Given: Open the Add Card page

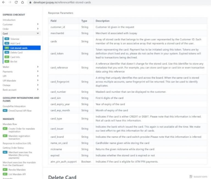Looking at the screenshot, I should pyautogui.click(x=15, y=43).
